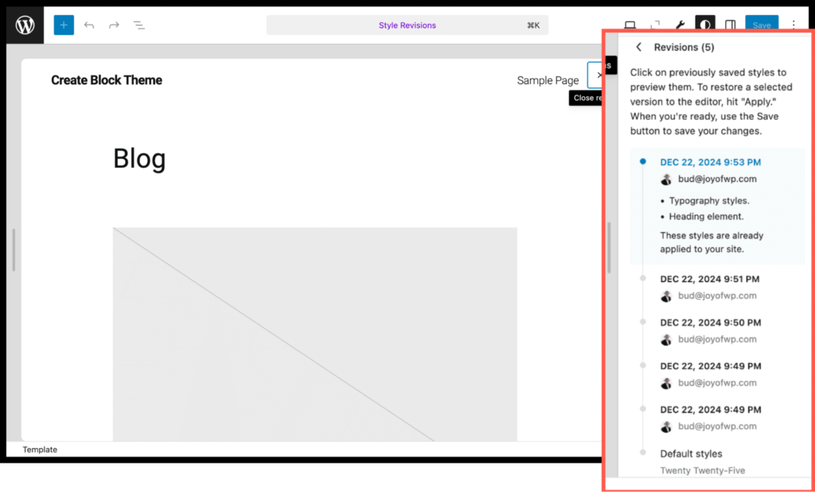Click the author avatar under the 9:53 PM revision
Viewport: 815px width, 492px height.
point(666,179)
